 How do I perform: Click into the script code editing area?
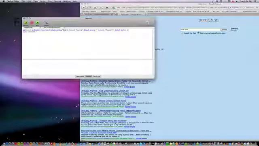pyautogui.click(x=88, y=44)
